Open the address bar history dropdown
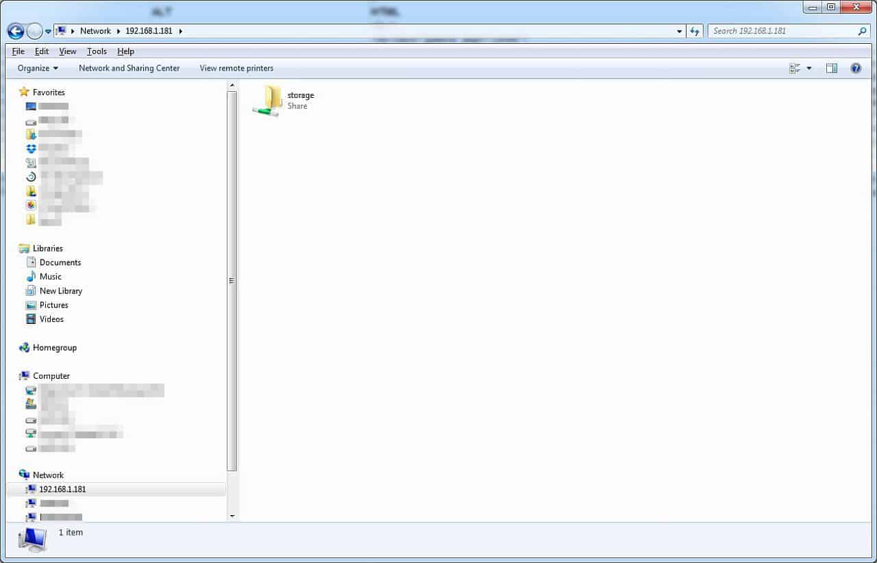877x563 pixels. click(x=679, y=31)
